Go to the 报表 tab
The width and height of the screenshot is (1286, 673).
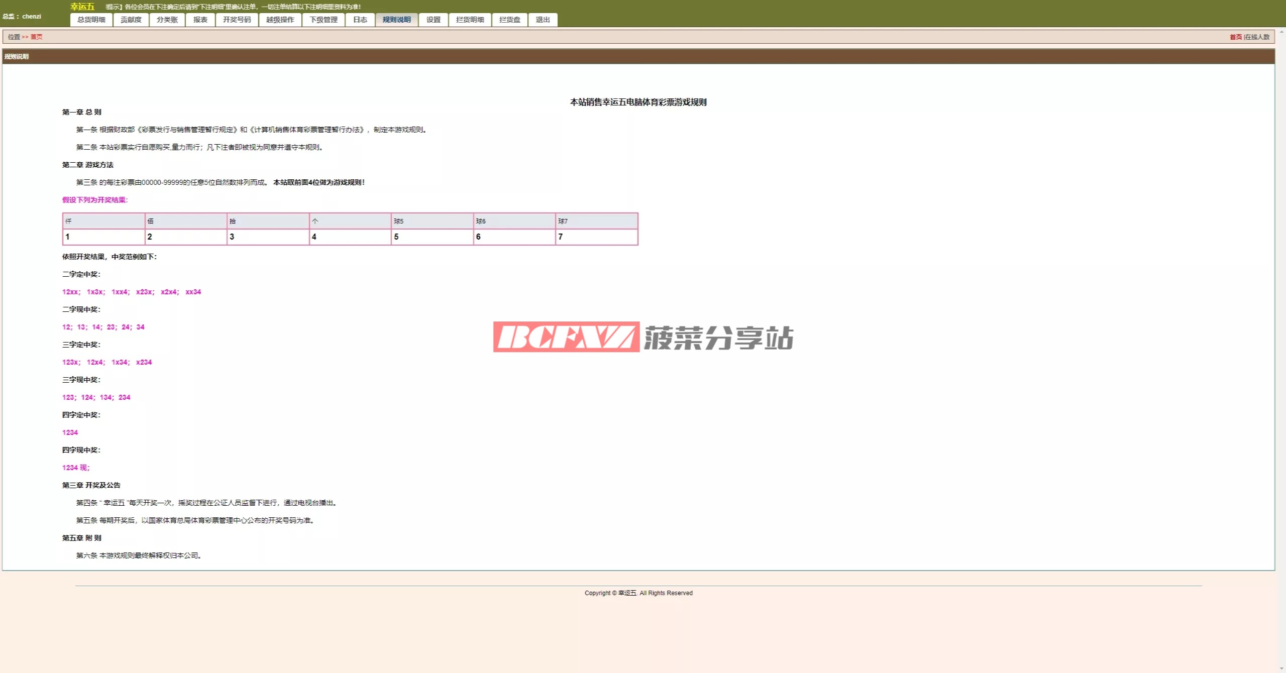pos(200,20)
